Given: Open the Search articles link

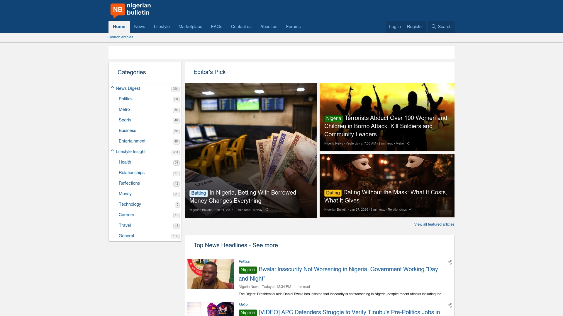Looking at the screenshot, I should [x=121, y=37].
